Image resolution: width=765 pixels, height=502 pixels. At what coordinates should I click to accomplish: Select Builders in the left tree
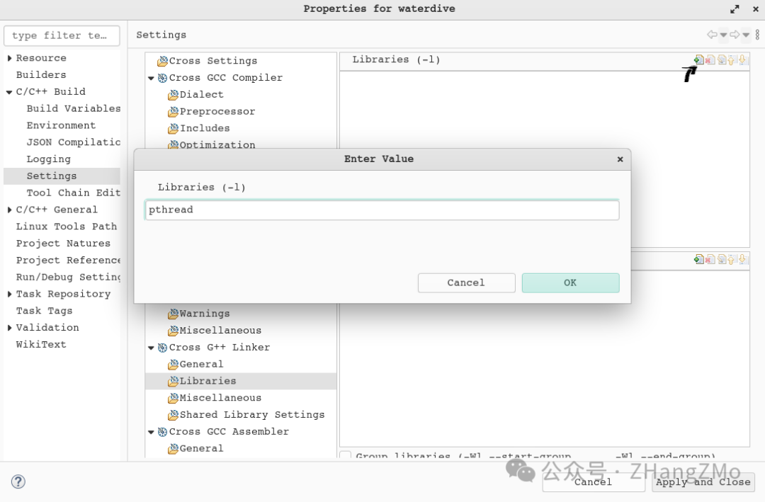41,74
